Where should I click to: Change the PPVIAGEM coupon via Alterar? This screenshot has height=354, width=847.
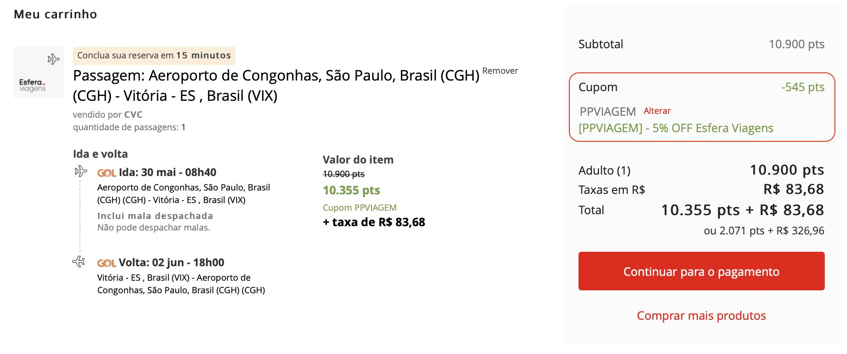click(x=657, y=111)
